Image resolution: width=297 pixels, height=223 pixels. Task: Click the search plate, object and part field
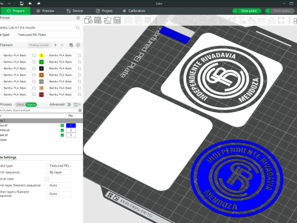pyautogui.click(x=39, y=110)
